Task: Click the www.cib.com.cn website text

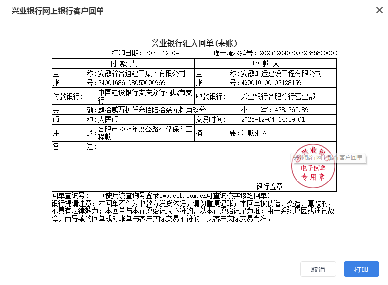Action: [182, 195]
